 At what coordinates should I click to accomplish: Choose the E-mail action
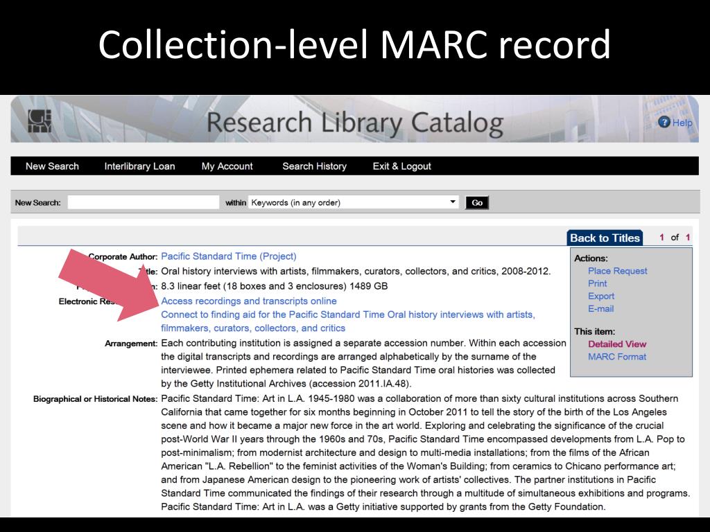(x=601, y=309)
